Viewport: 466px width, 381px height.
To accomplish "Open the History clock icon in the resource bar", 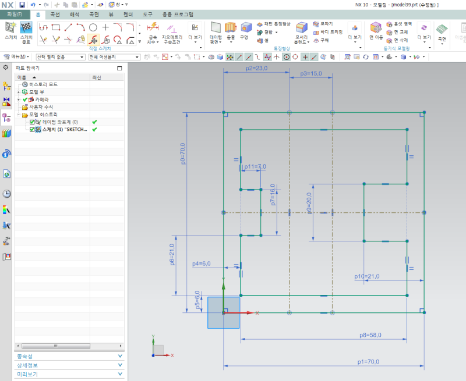I will pos(6,194).
